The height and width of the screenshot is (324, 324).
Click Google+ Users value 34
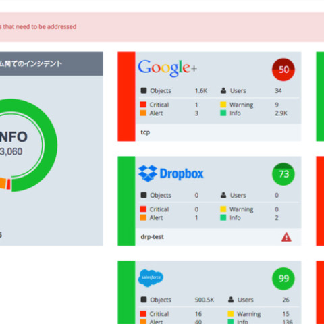[x=278, y=91]
